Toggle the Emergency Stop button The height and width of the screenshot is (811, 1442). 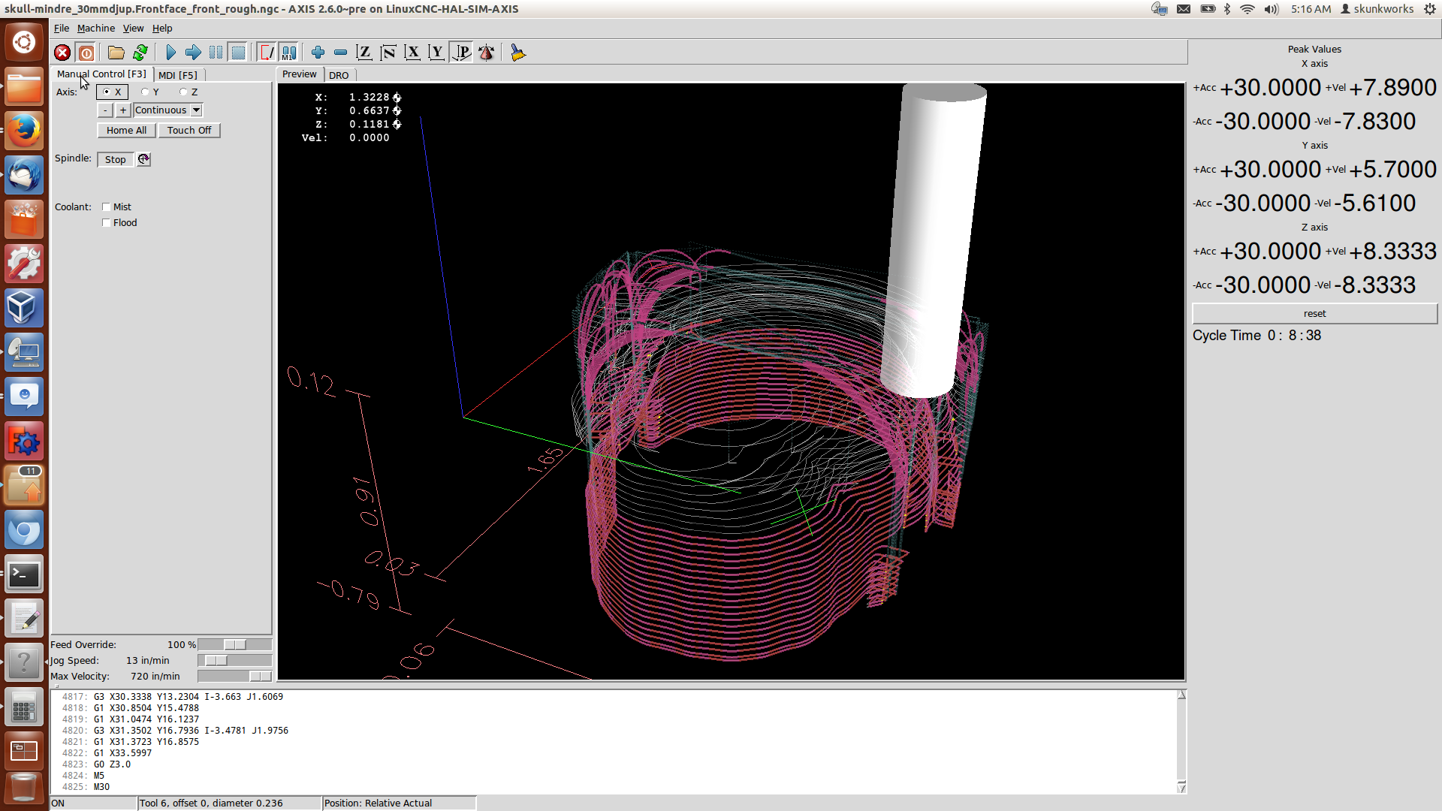click(62, 53)
